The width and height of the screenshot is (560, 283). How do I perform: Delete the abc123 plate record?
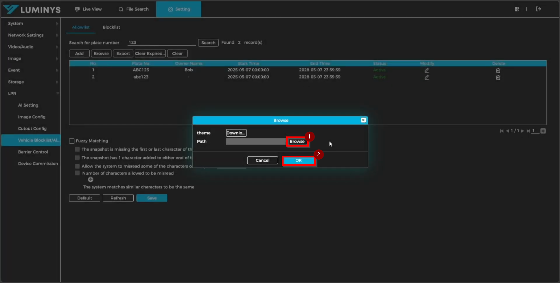[x=498, y=77]
